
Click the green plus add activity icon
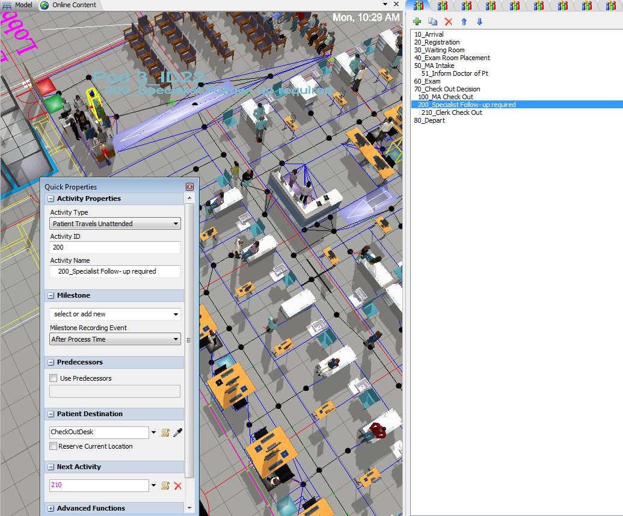click(x=417, y=22)
